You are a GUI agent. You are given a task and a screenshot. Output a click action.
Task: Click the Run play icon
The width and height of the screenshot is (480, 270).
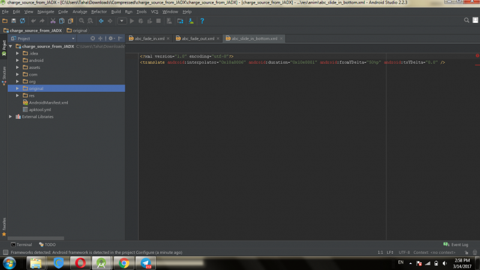click(132, 20)
